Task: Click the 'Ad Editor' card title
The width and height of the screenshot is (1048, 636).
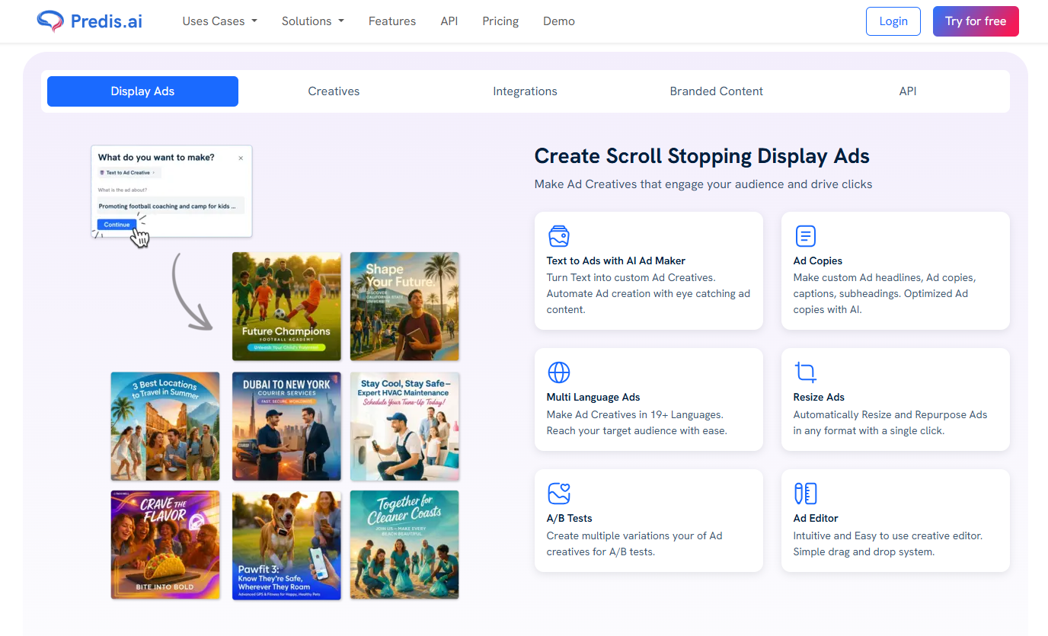Action: pos(816,518)
